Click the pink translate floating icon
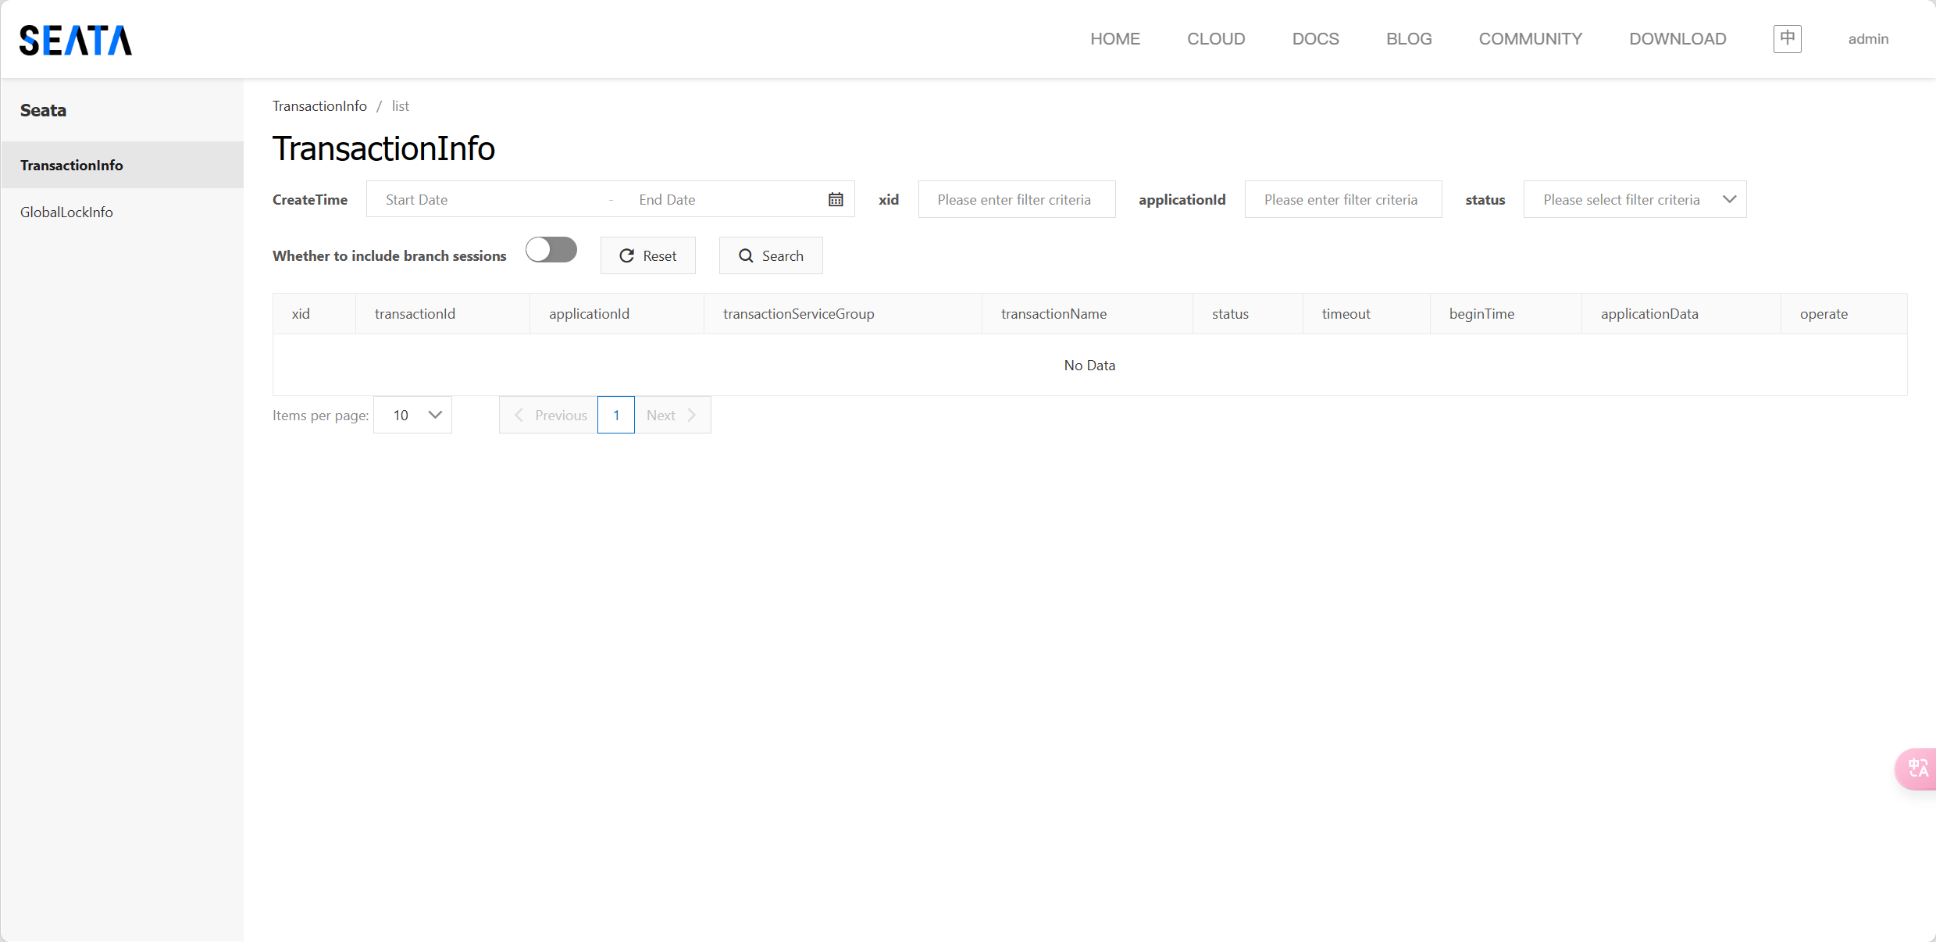This screenshot has height=942, width=1936. click(1917, 769)
